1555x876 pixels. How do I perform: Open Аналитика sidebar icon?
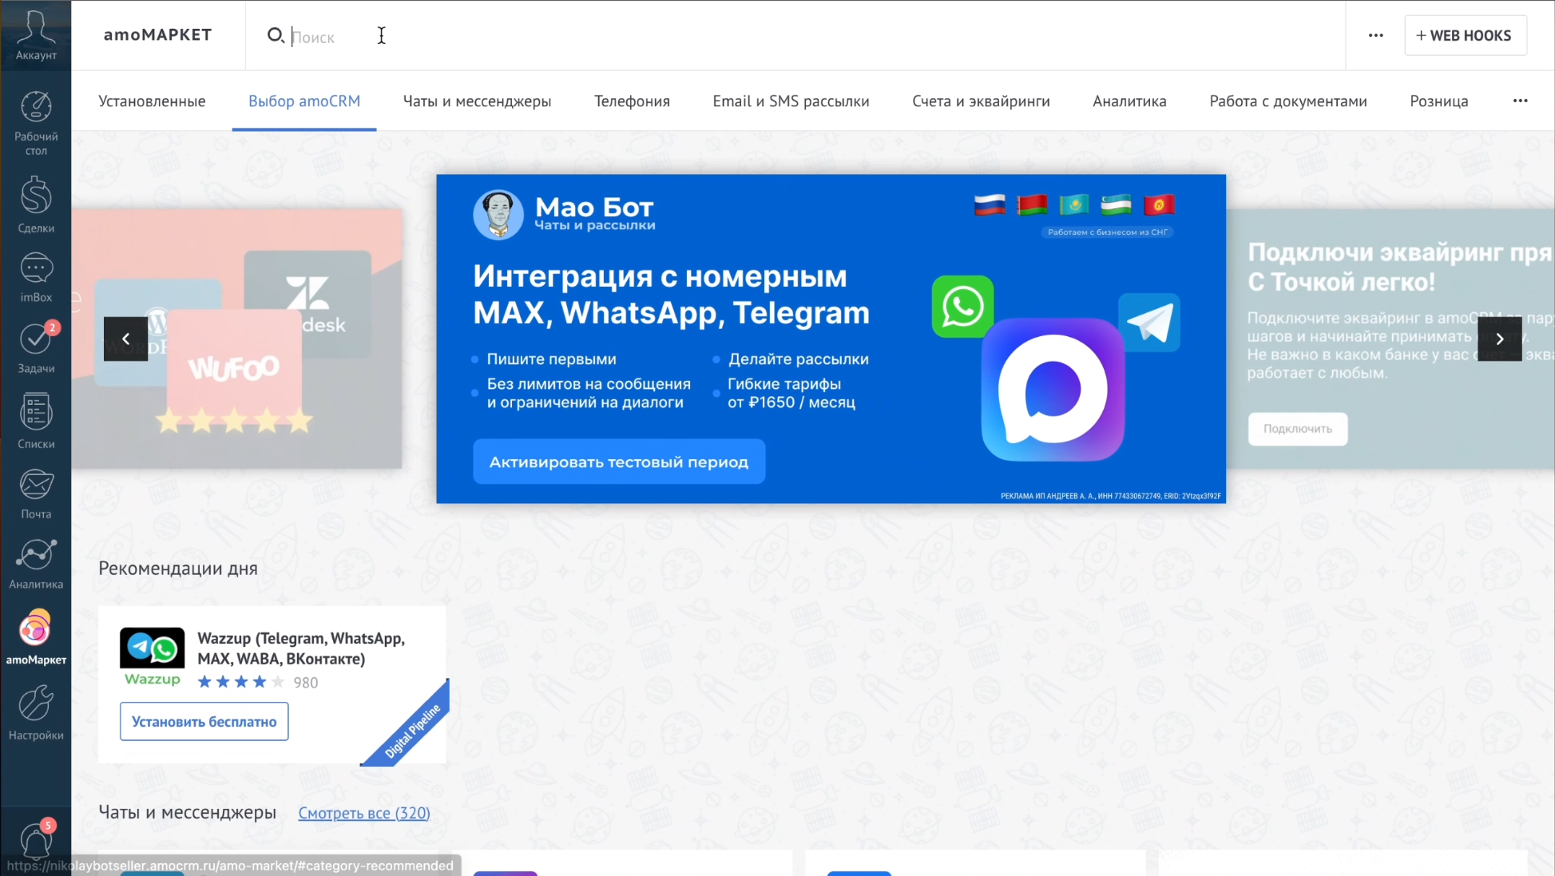tap(36, 563)
